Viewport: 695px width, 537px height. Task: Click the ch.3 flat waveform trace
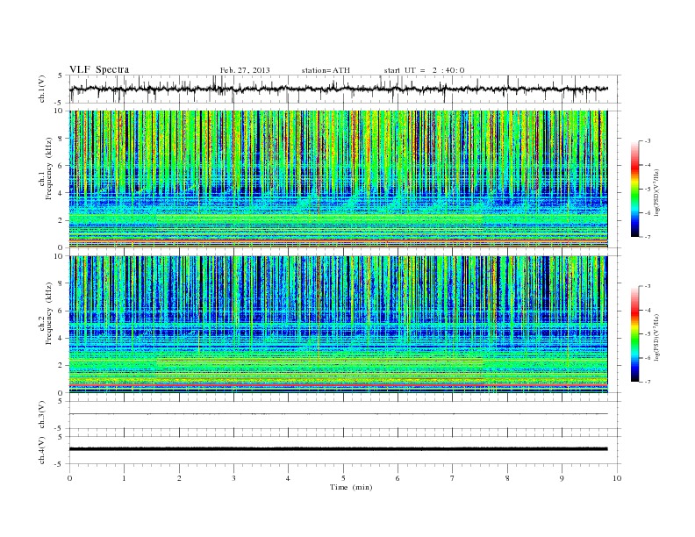point(339,414)
